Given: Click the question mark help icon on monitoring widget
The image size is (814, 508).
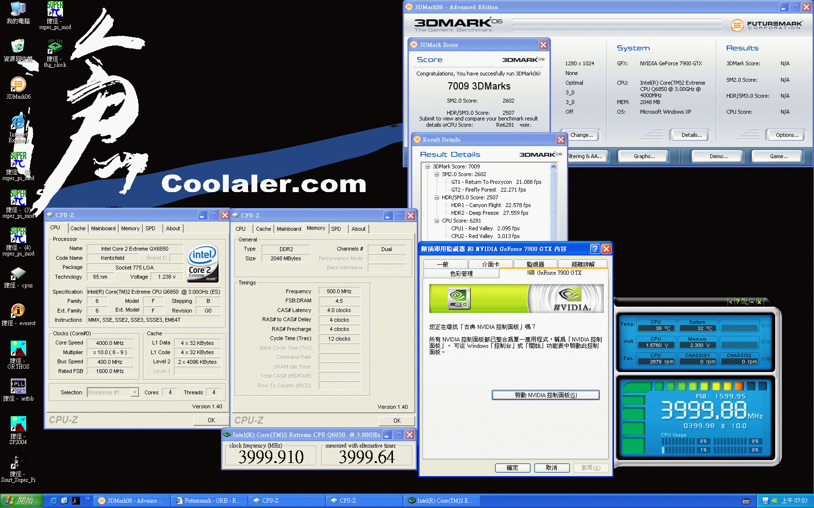Looking at the screenshot, I should pyautogui.click(x=737, y=302).
